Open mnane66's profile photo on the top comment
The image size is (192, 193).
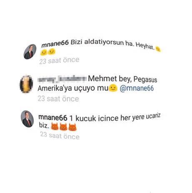point(30,52)
